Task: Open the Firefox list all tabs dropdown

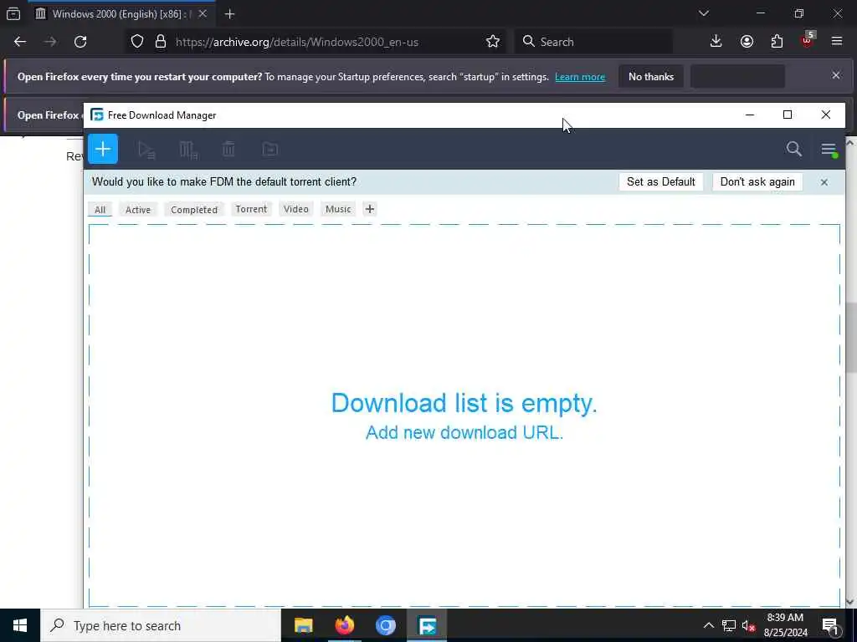Action: (x=703, y=13)
